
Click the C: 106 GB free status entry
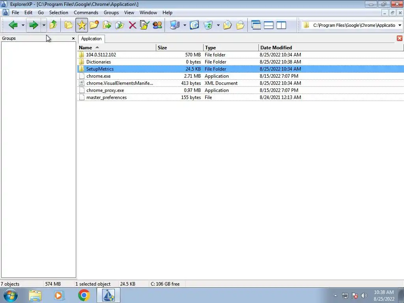[x=165, y=284]
